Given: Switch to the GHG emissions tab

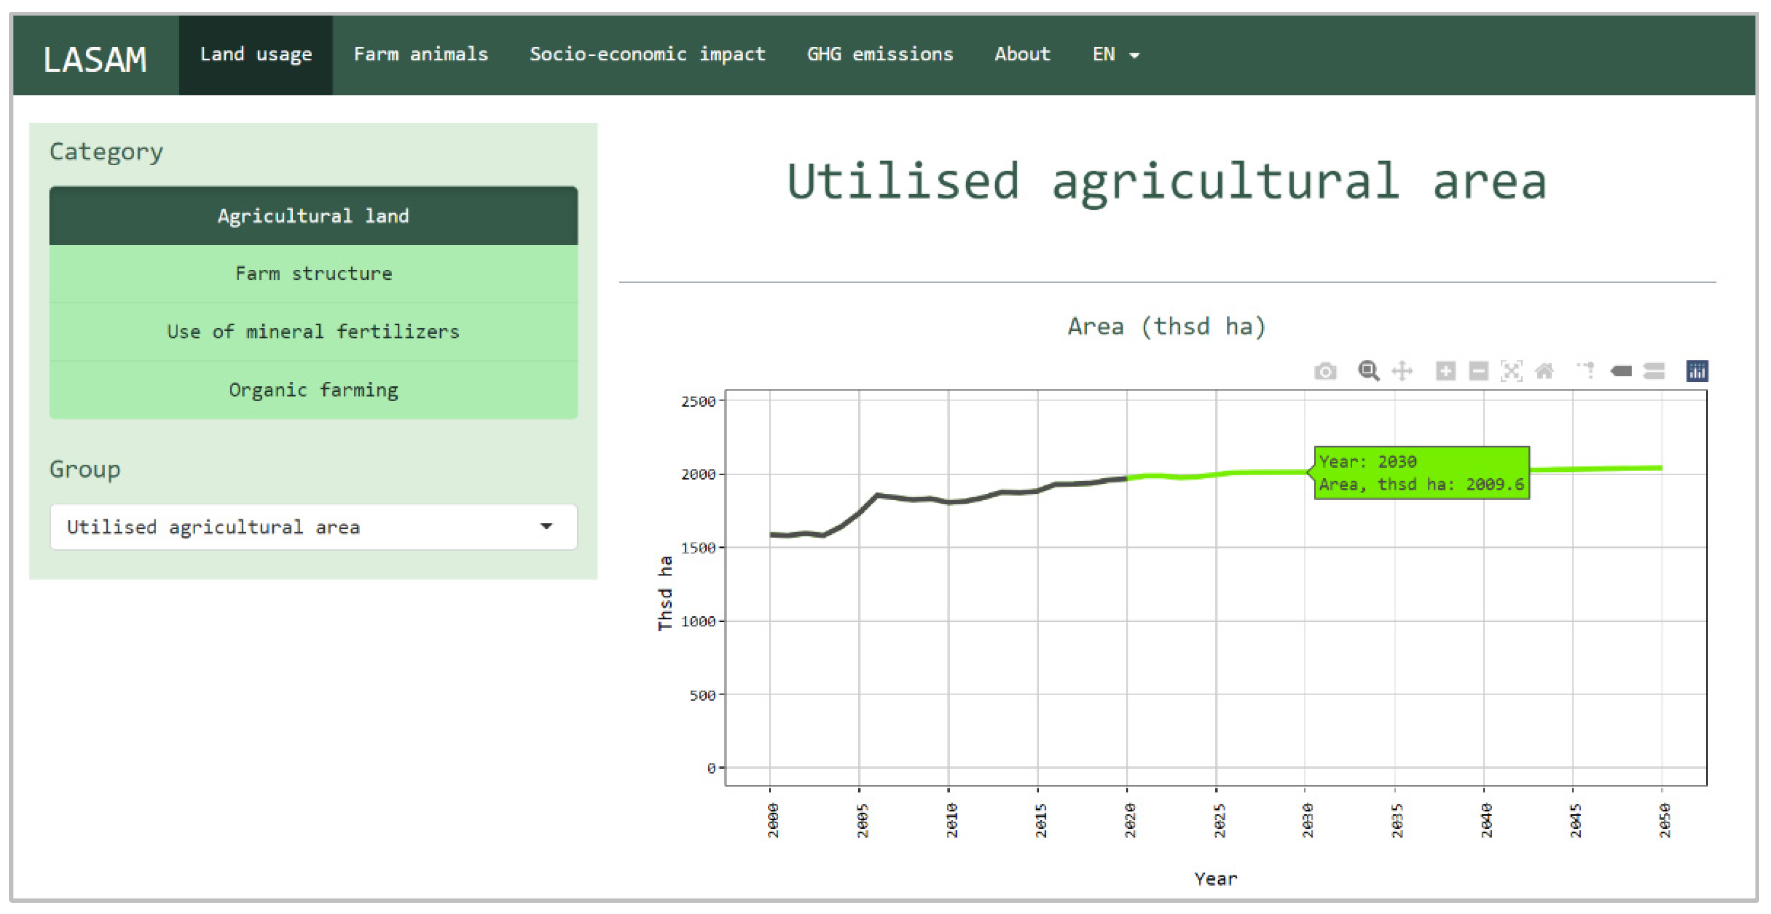Looking at the screenshot, I should tap(880, 54).
